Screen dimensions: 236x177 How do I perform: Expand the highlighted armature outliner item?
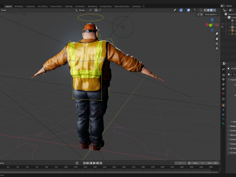tap(229, 27)
